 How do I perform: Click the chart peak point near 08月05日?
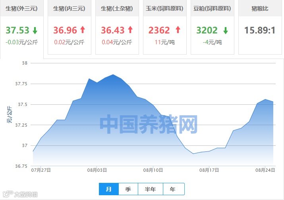pos(113,75)
